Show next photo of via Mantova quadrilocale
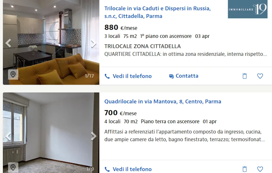 [x=94, y=136]
